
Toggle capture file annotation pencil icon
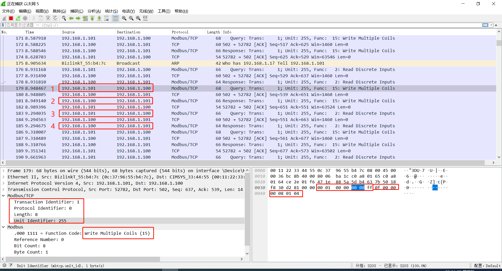(x=11, y=265)
